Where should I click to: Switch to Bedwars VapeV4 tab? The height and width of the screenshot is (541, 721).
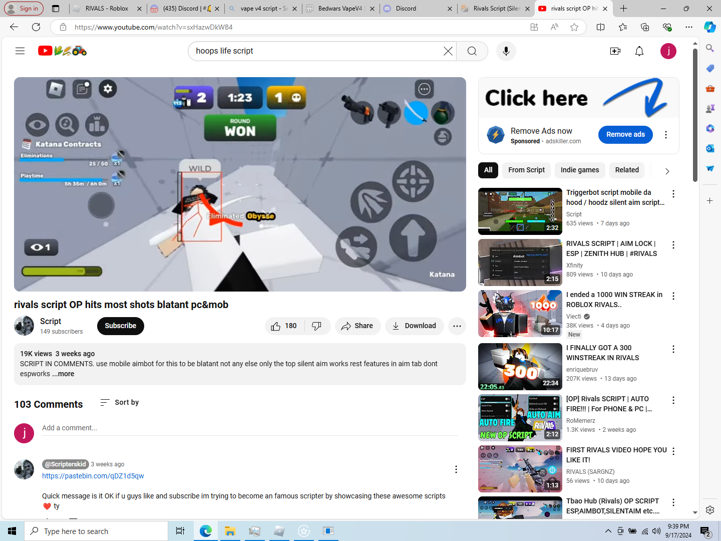[x=340, y=9]
